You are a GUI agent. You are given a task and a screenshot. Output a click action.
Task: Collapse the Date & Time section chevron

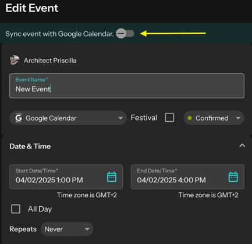[242, 146]
